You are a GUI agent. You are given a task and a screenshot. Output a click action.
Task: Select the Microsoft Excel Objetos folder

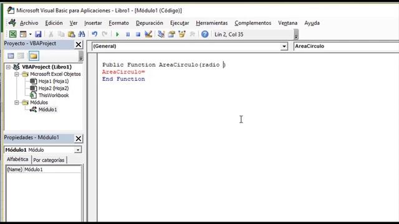click(55, 74)
